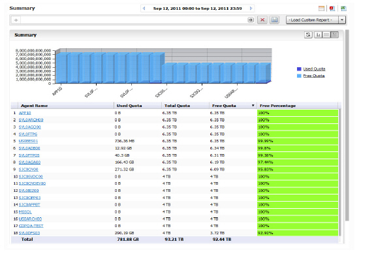Select Used Quota cell 271.32 GB

coord(124,170)
